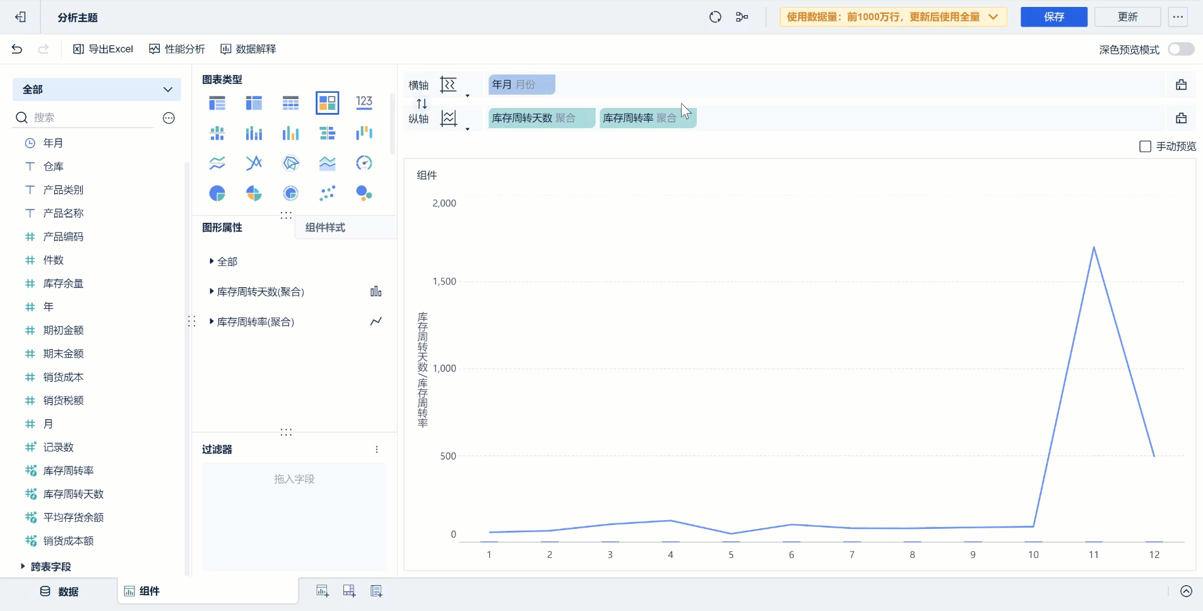Select the scatter plot chart type
The height and width of the screenshot is (611, 1203).
point(327,193)
